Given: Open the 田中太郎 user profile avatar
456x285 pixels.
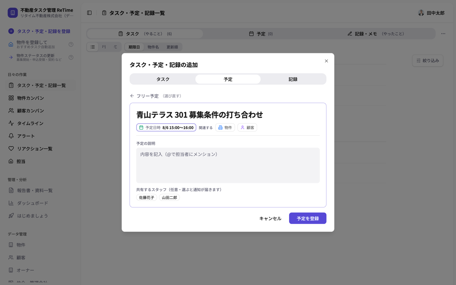Looking at the screenshot, I should [x=421, y=13].
